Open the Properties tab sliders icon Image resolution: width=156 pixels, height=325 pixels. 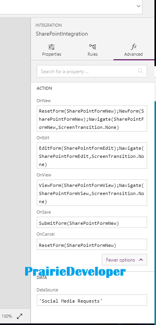tap(51, 47)
